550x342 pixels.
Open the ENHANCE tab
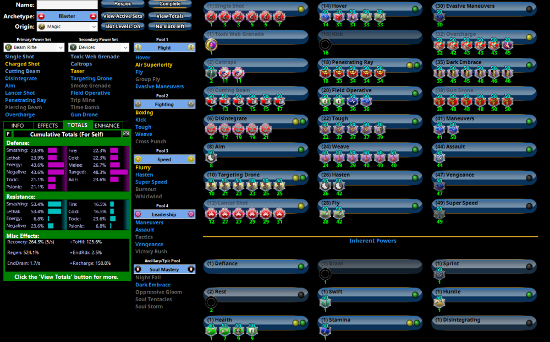coord(107,126)
